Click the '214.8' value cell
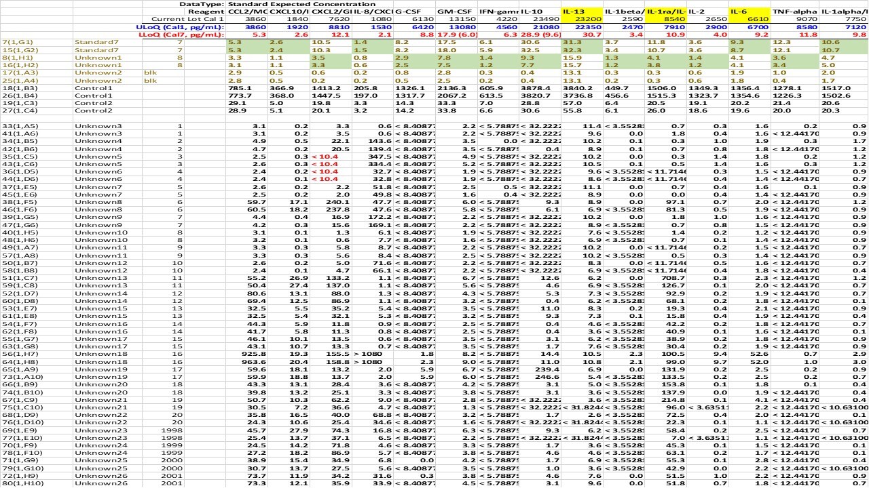869x488 pixels. coord(675,399)
